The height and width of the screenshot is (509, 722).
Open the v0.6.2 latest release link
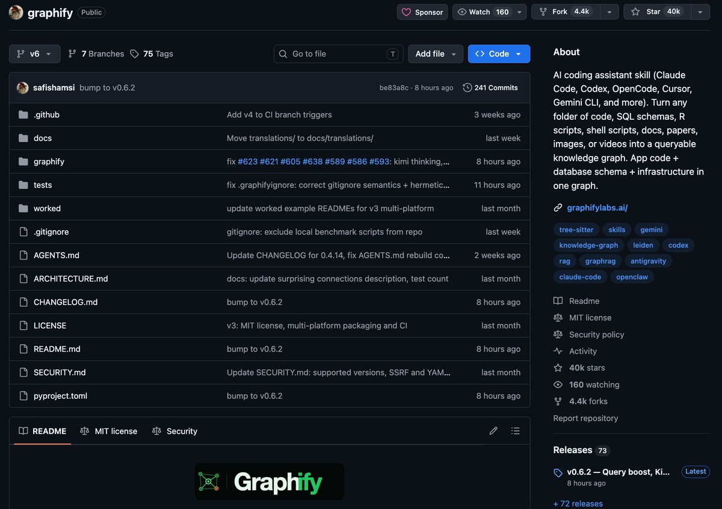618,472
